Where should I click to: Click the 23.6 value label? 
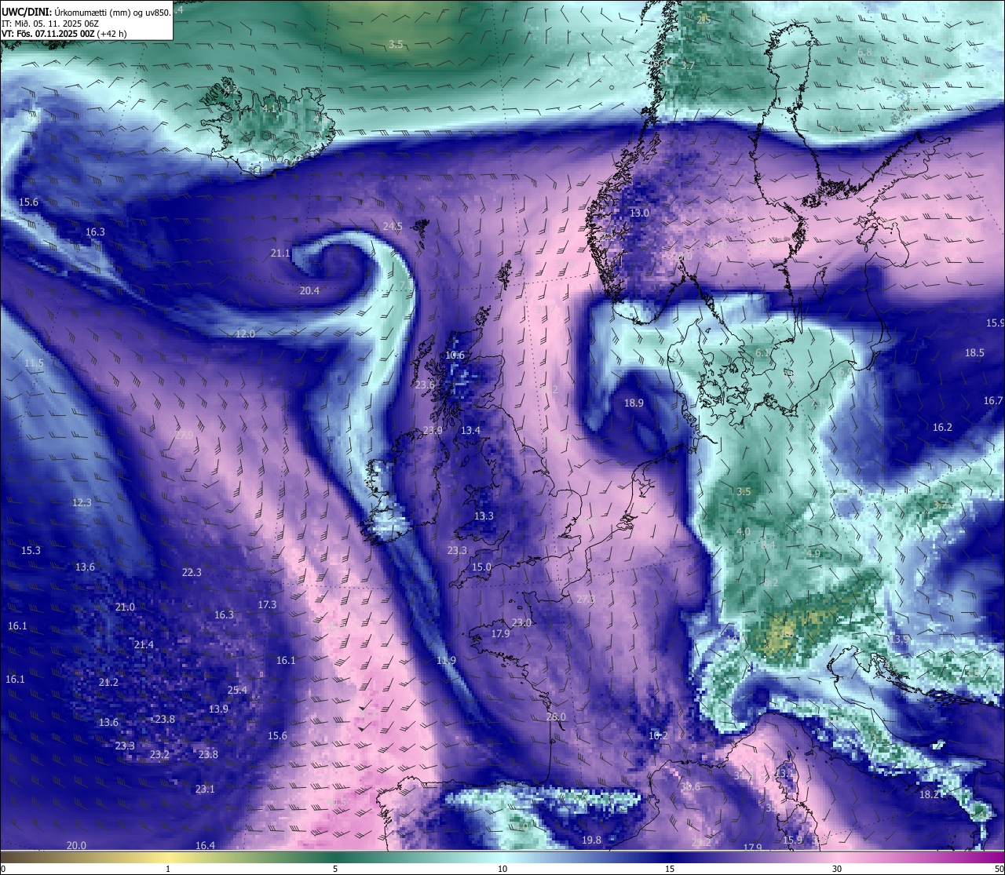tap(425, 385)
